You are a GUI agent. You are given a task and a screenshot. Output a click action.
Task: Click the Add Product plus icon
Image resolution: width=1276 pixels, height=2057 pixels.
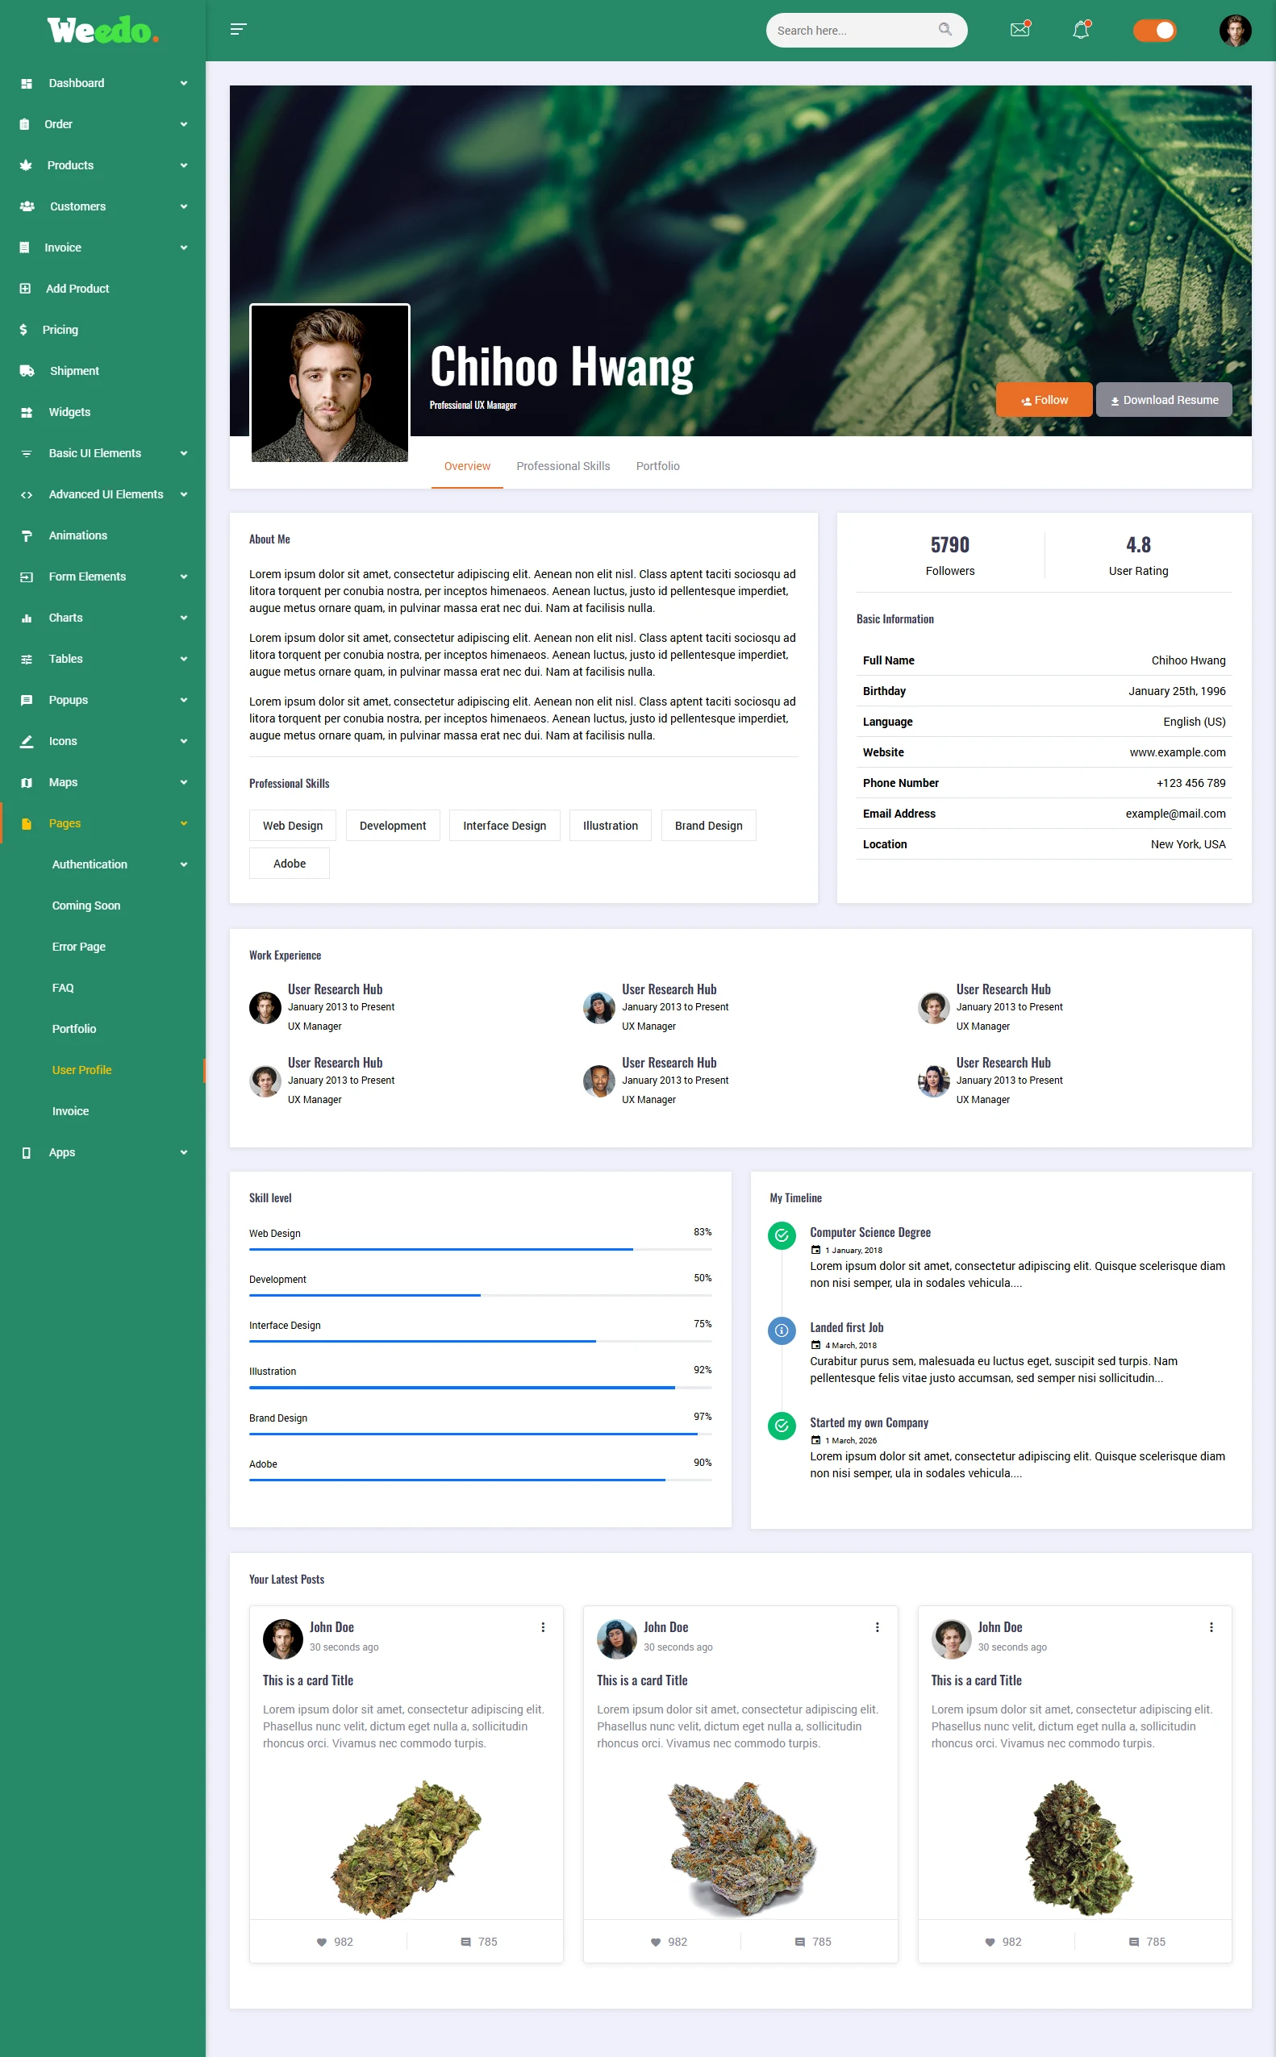pos(25,289)
